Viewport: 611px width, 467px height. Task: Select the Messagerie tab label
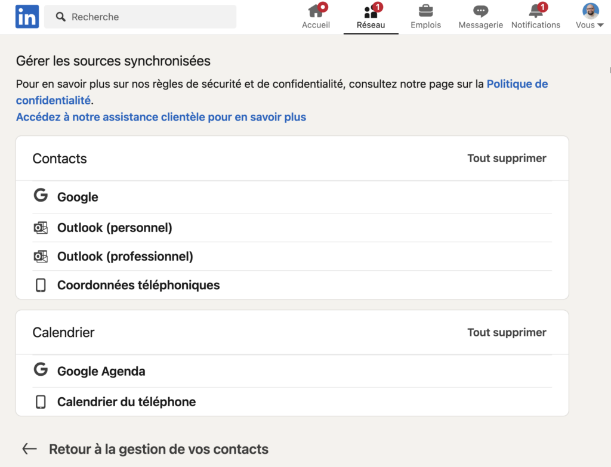click(480, 25)
